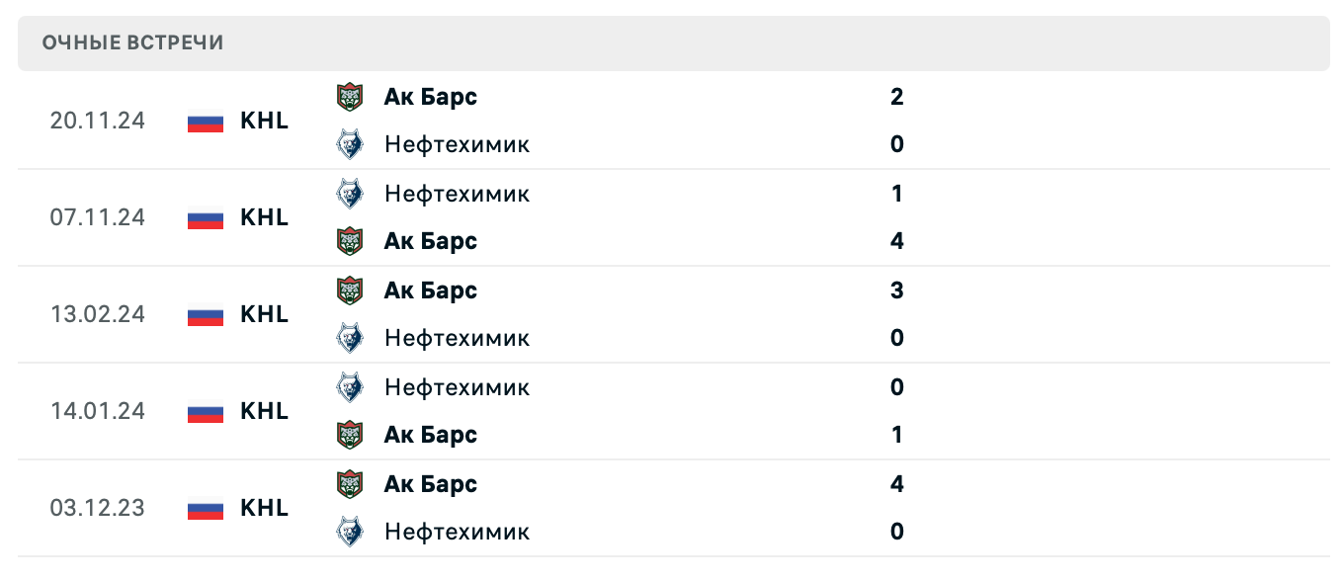1344x581 pixels.
Task: Select the date 03.12.23
Action: (x=98, y=508)
